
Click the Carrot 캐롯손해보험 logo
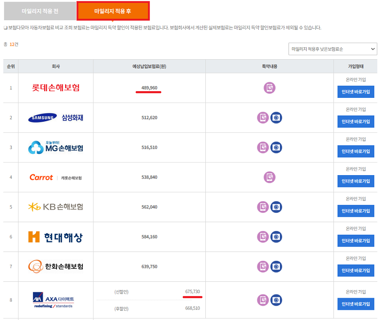pyautogui.click(x=56, y=178)
